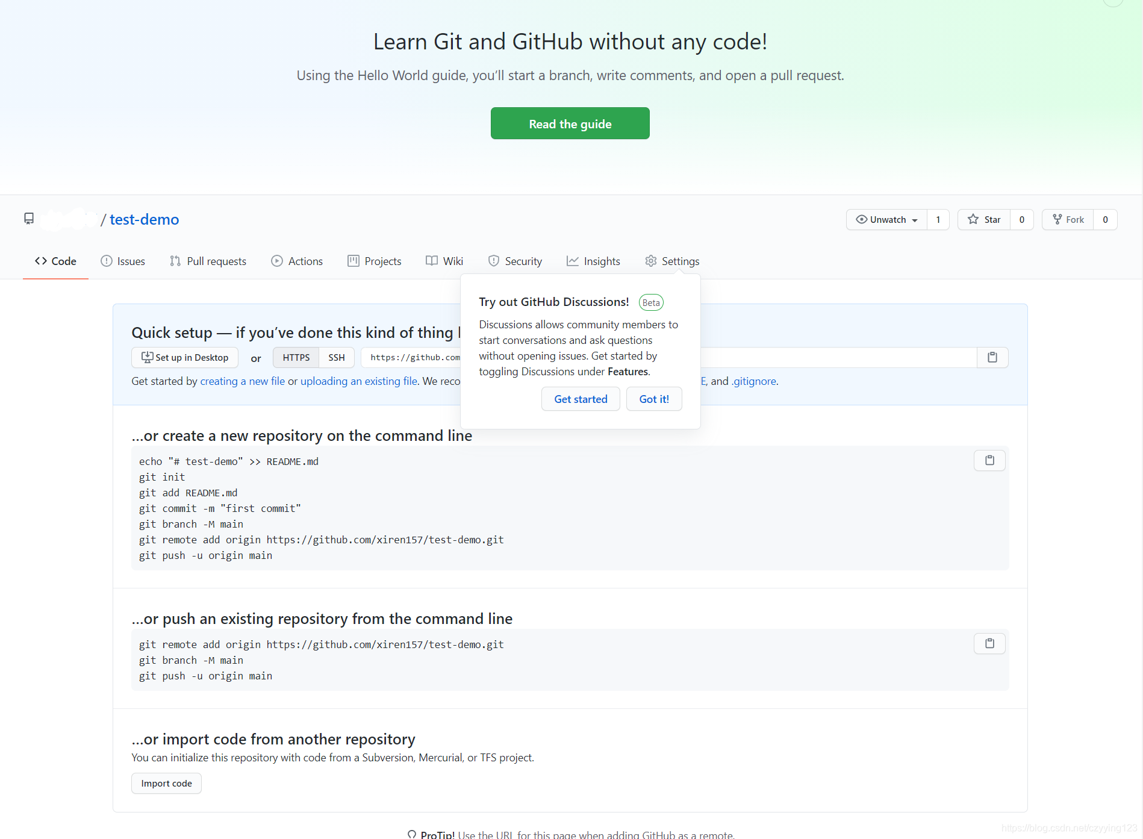Click the 'echo "# test-demo" >> README.md' line

click(x=229, y=461)
